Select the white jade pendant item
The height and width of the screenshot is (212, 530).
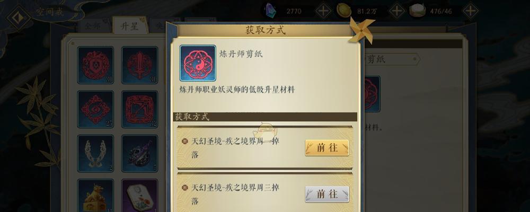pyautogui.click(x=95, y=154)
